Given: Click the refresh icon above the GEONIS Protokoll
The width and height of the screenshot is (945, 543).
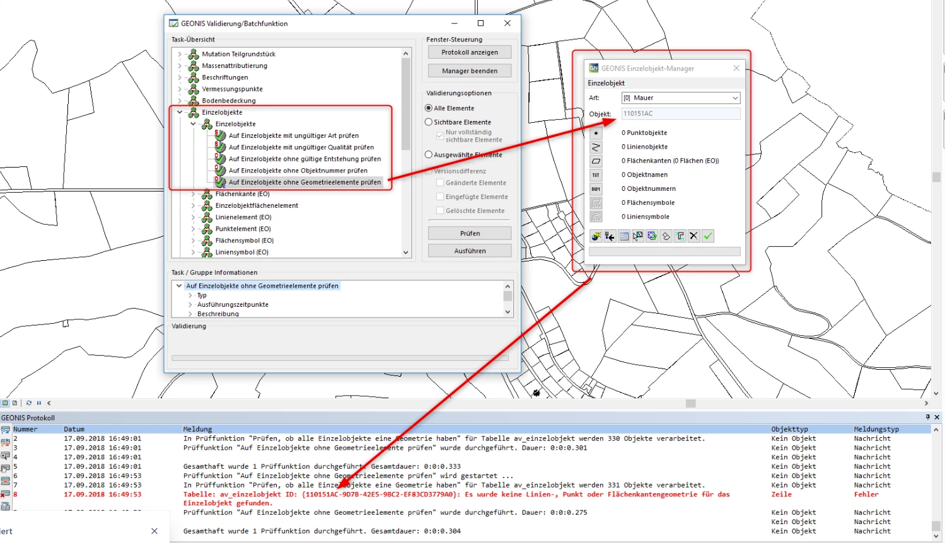Looking at the screenshot, I should coord(29,403).
